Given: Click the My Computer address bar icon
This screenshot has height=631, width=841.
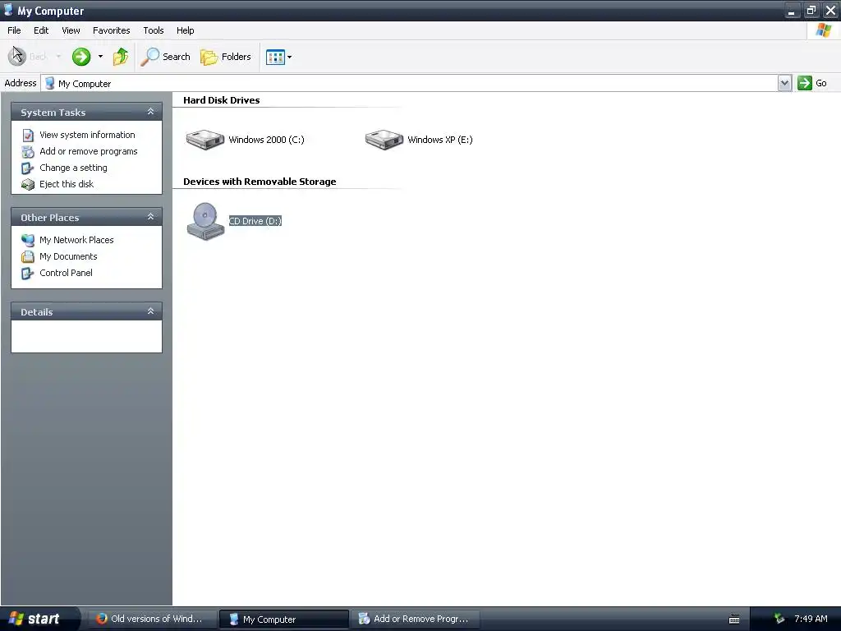Looking at the screenshot, I should point(50,83).
